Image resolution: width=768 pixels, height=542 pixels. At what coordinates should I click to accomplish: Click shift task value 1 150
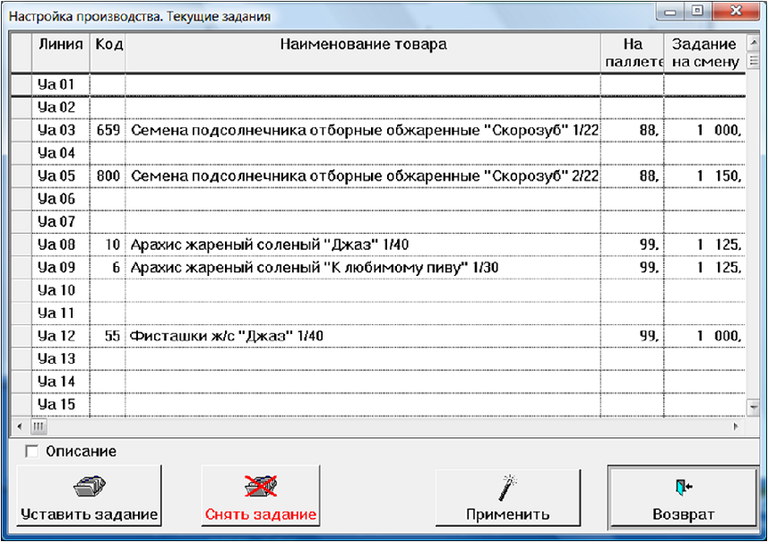(x=719, y=176)
